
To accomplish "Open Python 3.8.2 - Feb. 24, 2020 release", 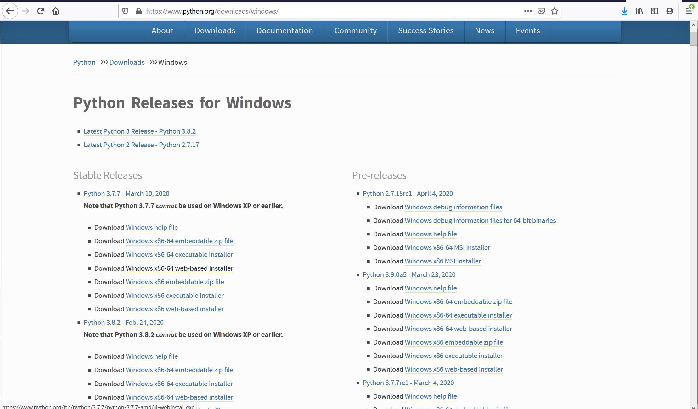I will [x=124, y=323].
